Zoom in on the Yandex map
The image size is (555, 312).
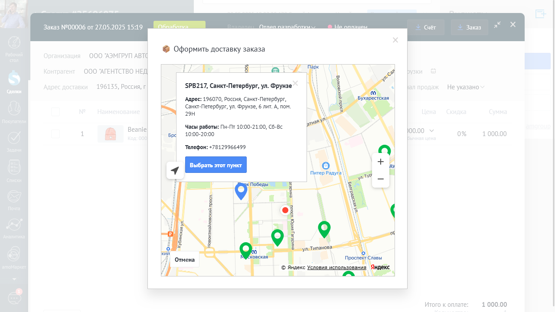(x=381, y=162)
